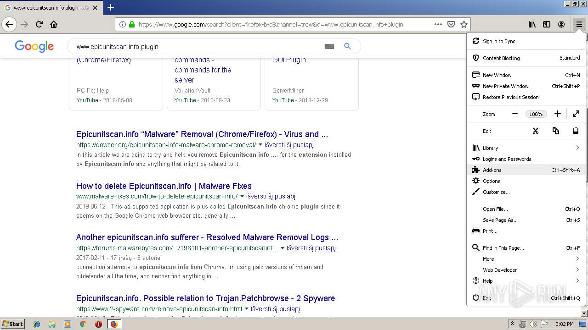Image resolution: width=588 pixels, height=330 pixels.
Task: Open Opera from the taskbar
Action: coord(98,324)
